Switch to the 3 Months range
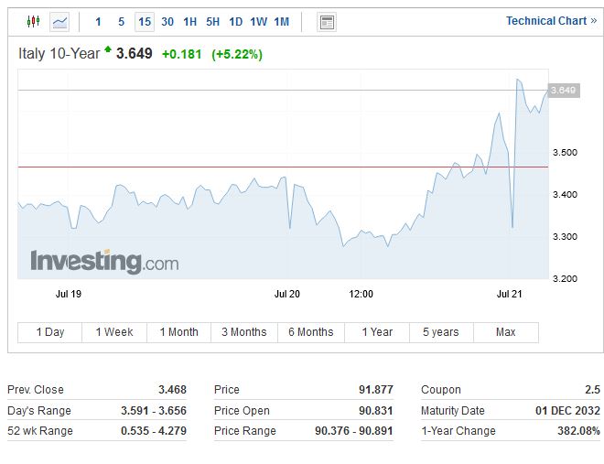The width and height of the screenshot is (604, 464). coord(243,332)
